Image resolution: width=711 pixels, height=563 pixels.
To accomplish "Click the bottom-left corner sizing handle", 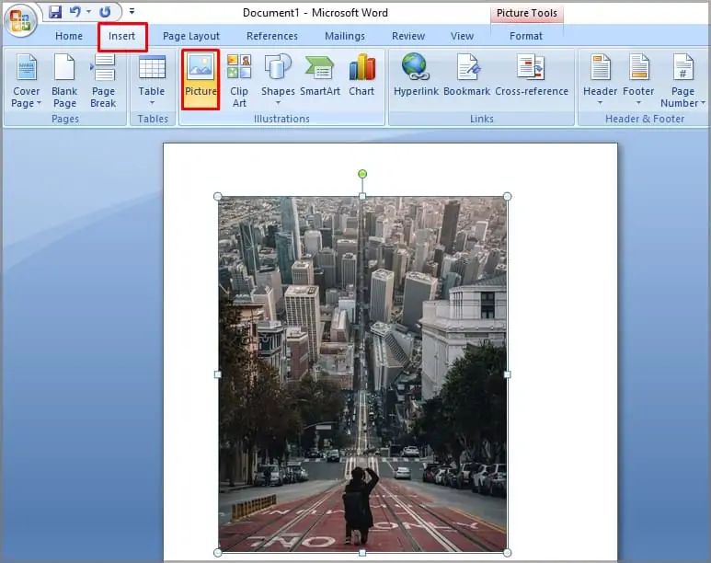I will pyautogui.click(x=218, y=553).
